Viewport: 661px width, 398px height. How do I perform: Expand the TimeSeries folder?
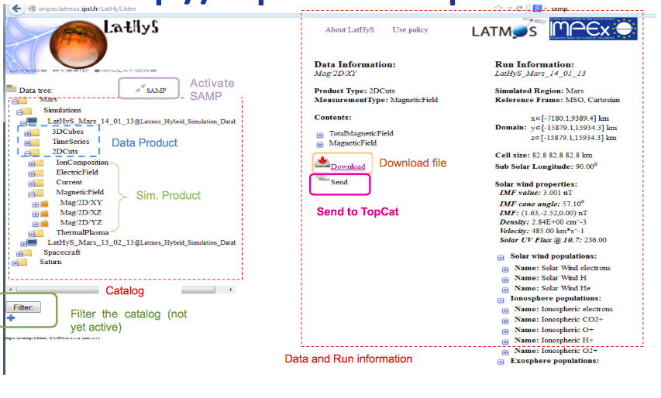pos(27,143)
